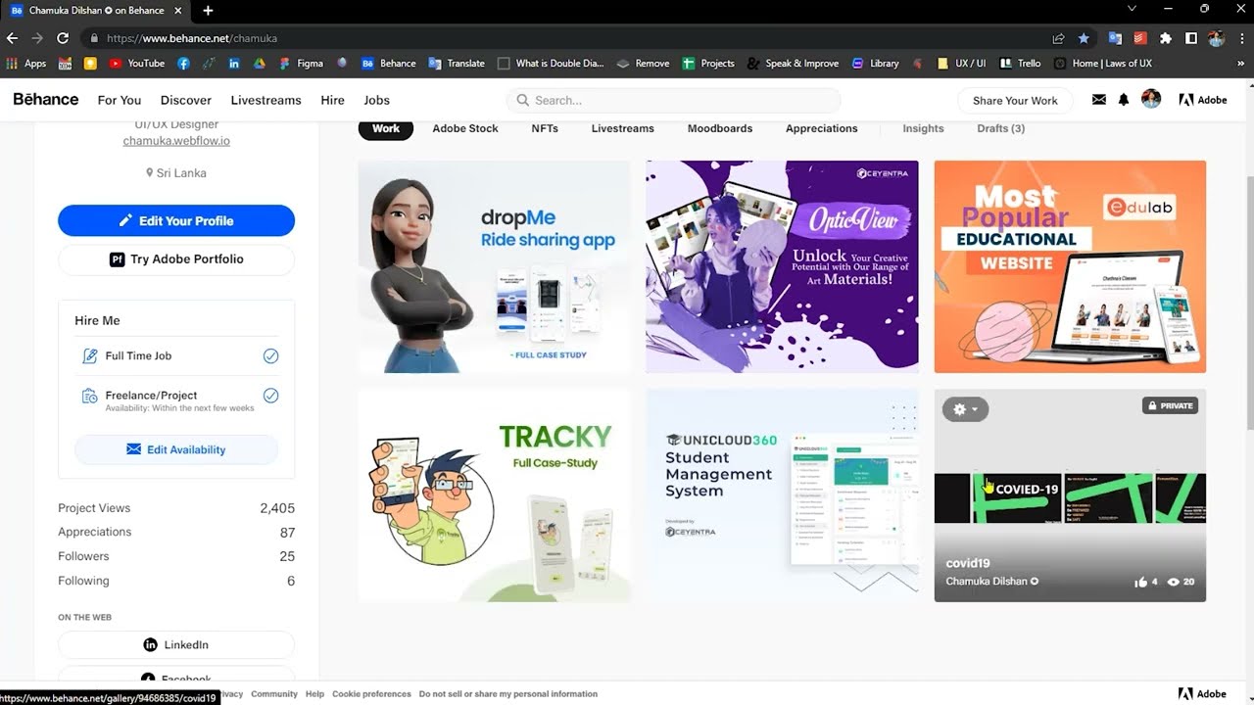Open Jobs in top navigation
This screenshot has width=1254, height=705.
click(x=377, y=100)
